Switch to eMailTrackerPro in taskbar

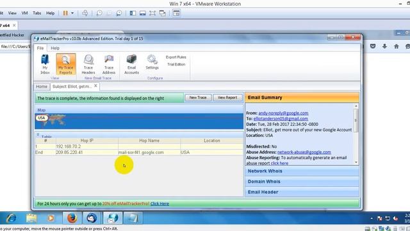(113, 218)
